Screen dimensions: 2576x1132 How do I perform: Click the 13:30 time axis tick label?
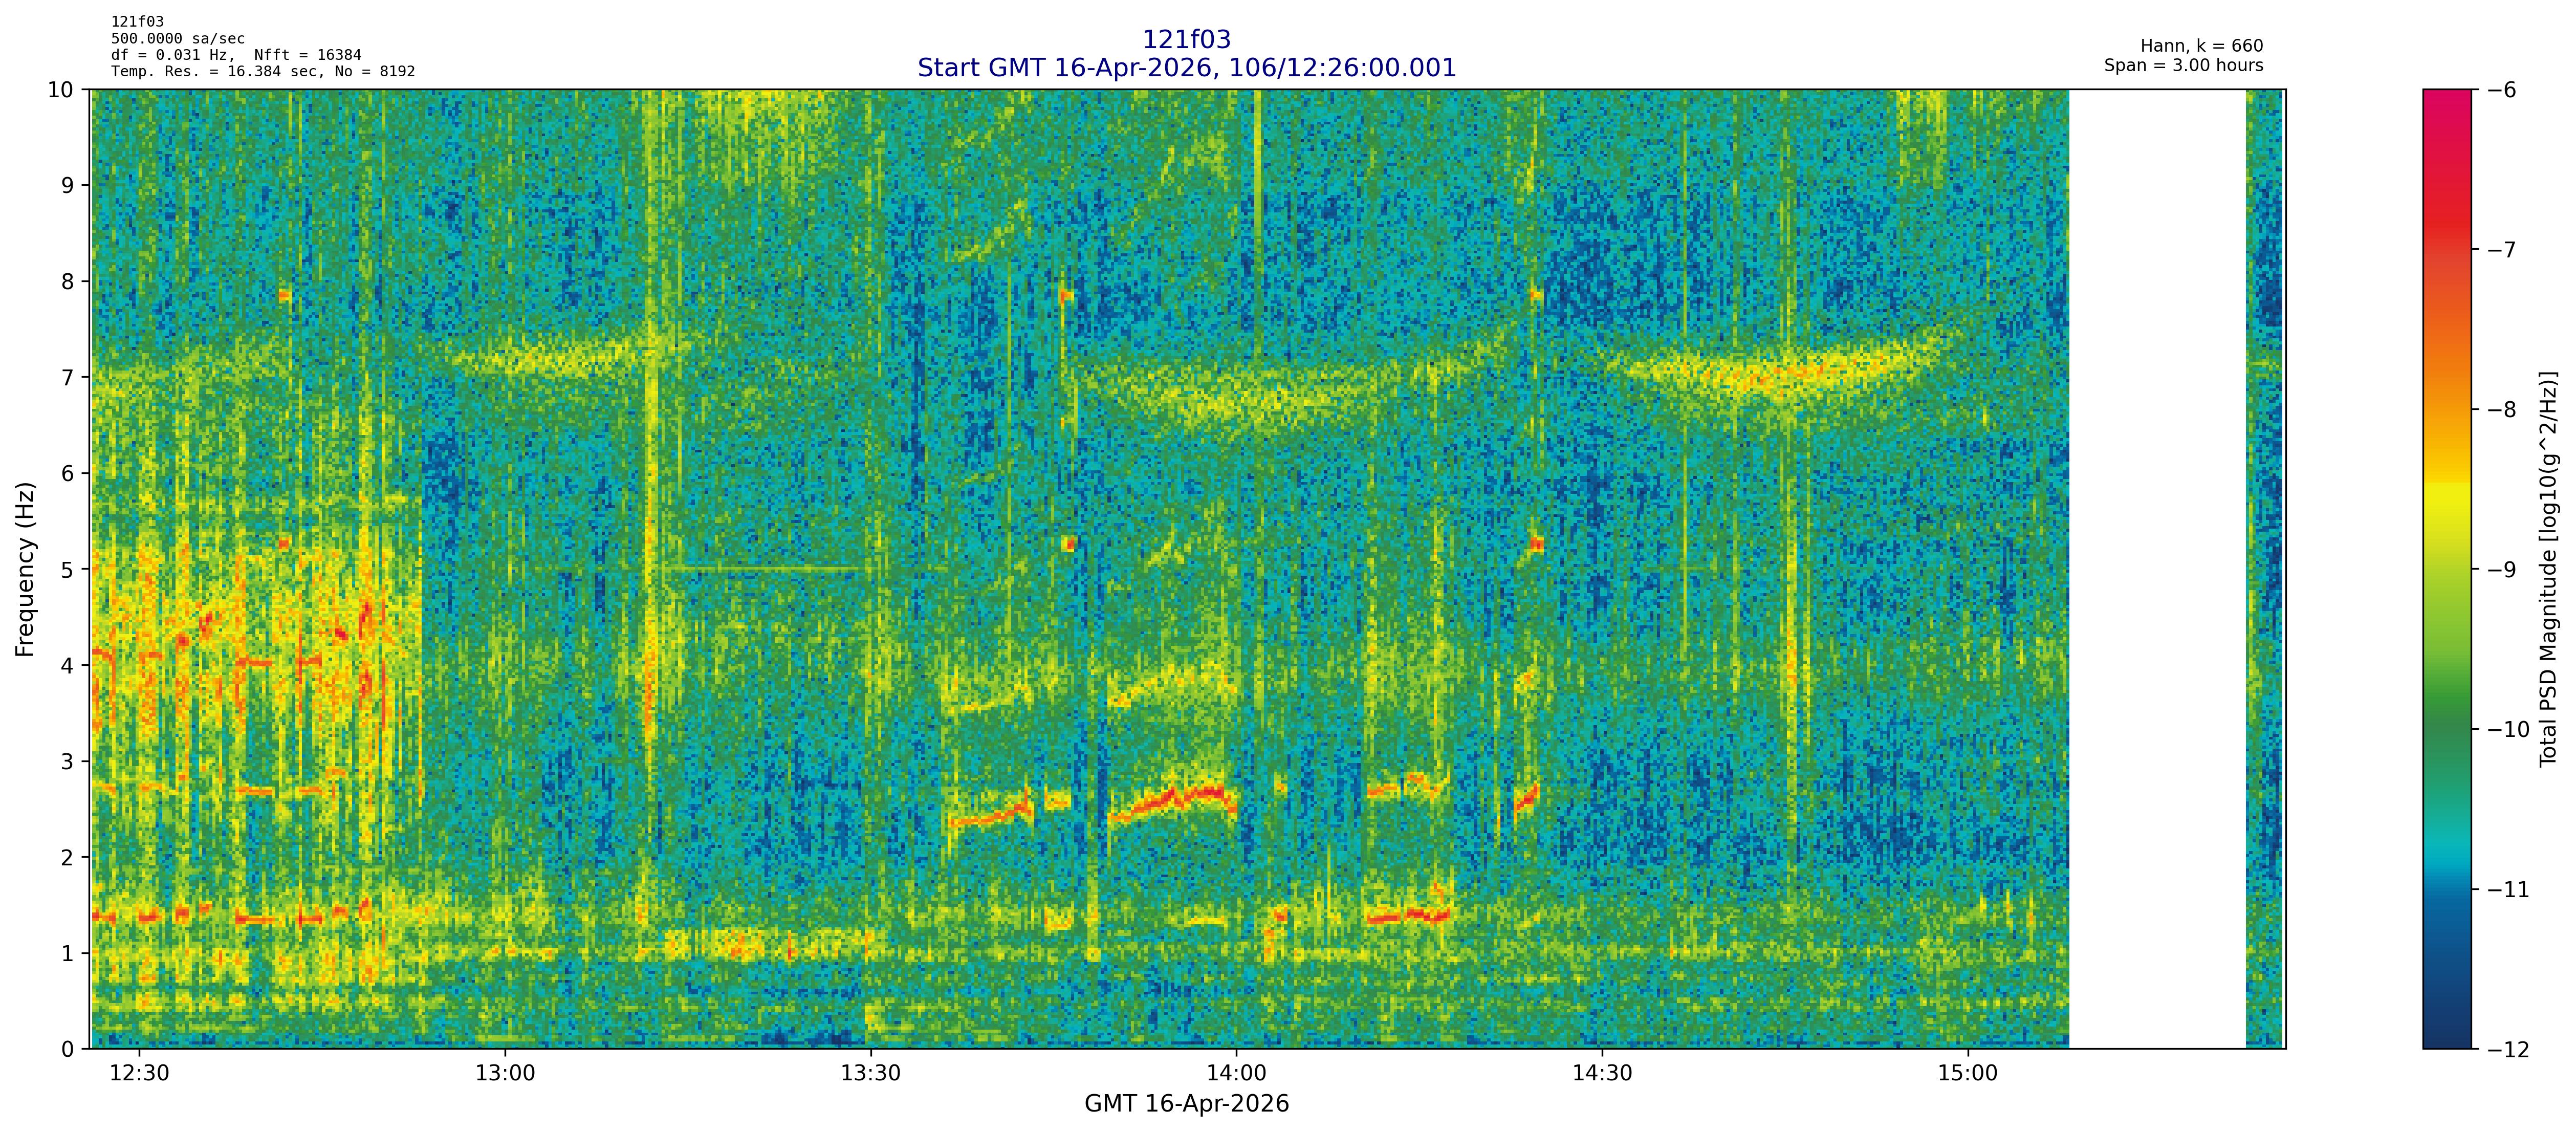pos(870,1074)
